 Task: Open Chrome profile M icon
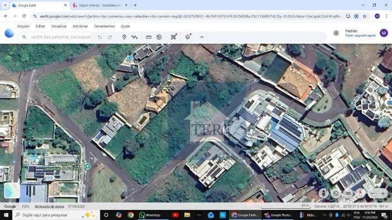click(377, 16)
